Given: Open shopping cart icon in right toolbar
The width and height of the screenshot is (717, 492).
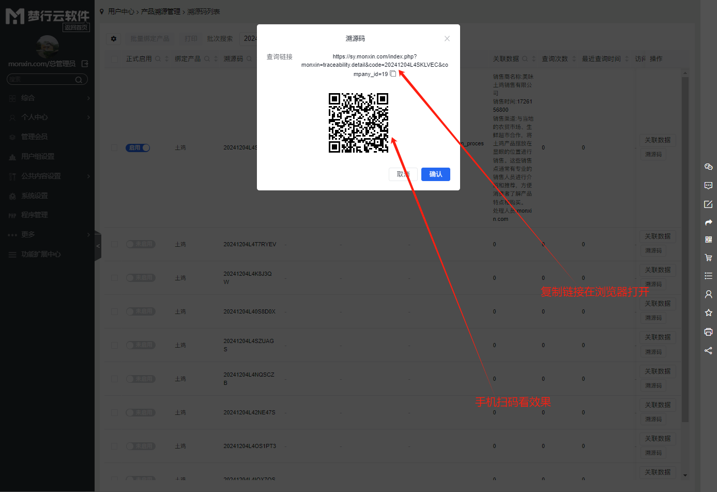Looking at the screenshot, I should tap(708, 258).
